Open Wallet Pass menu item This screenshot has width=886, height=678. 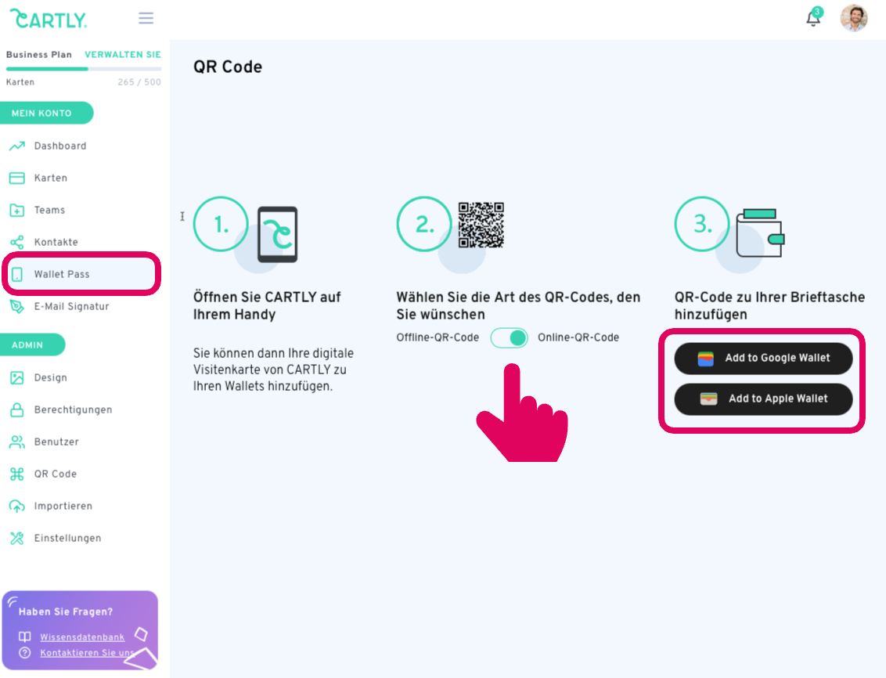[62, 275]
